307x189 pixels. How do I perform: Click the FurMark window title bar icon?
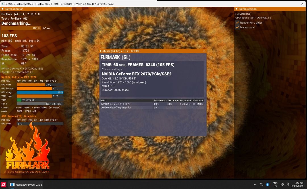(3, 4)
